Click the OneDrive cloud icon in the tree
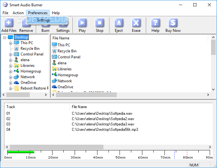This screenshot has width=217, height=168. point(16,83)
